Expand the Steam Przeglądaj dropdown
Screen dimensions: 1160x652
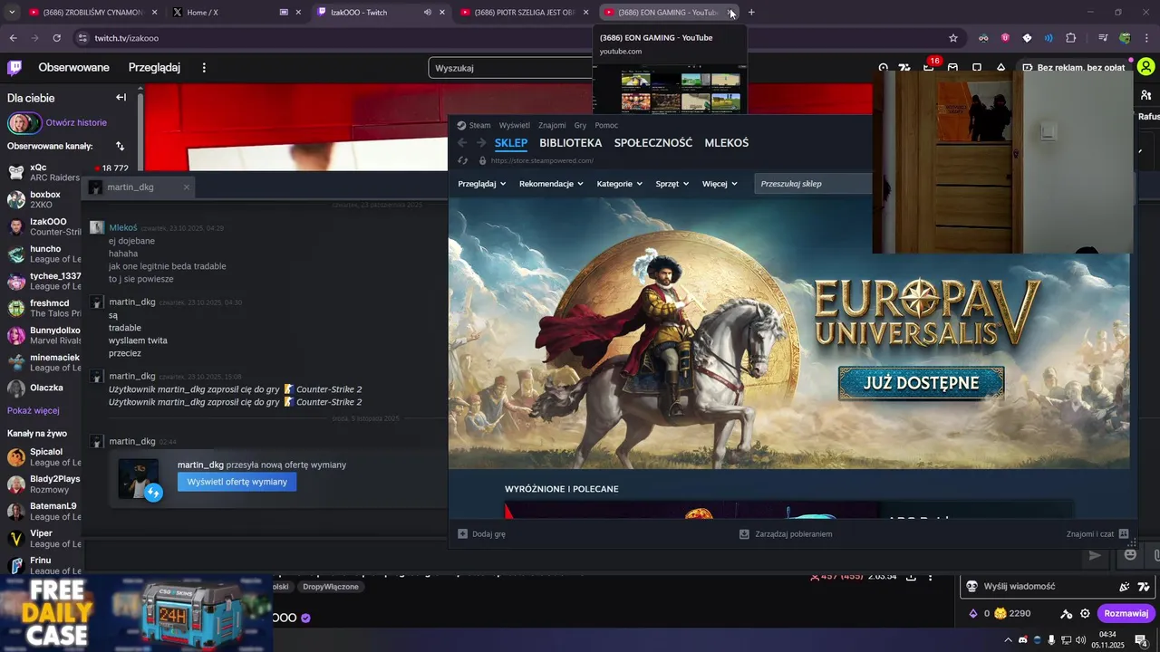pos(482,184)
